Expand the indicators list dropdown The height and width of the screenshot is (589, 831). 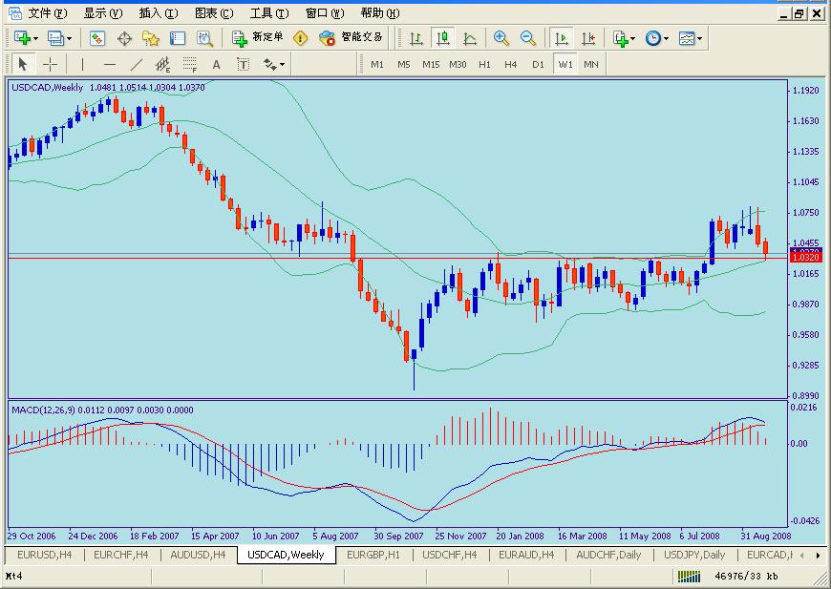(x=633, y=38)
